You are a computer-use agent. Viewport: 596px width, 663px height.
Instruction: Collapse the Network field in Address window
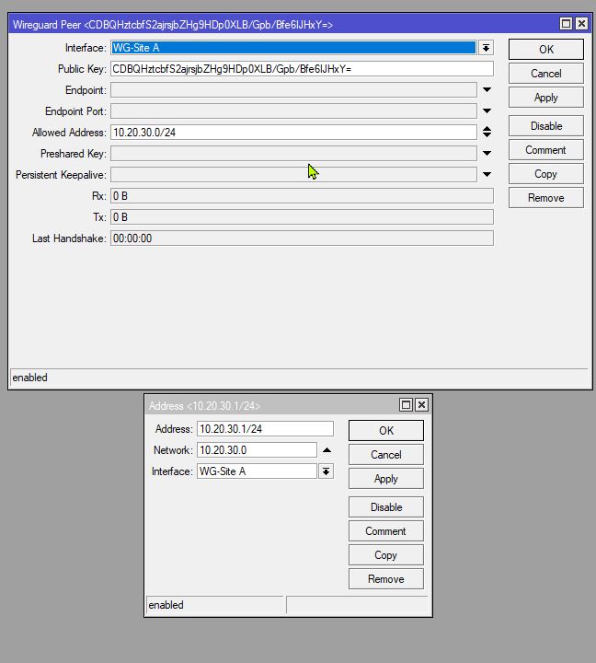pyautogui.click(x=327, y=450)
